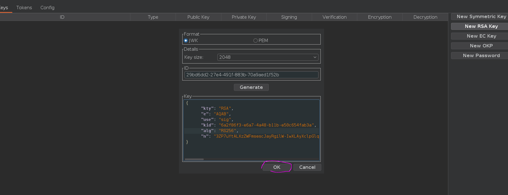Open the Key size dropdown
Viewport: 508px width, 195px height.
[268, 57]
